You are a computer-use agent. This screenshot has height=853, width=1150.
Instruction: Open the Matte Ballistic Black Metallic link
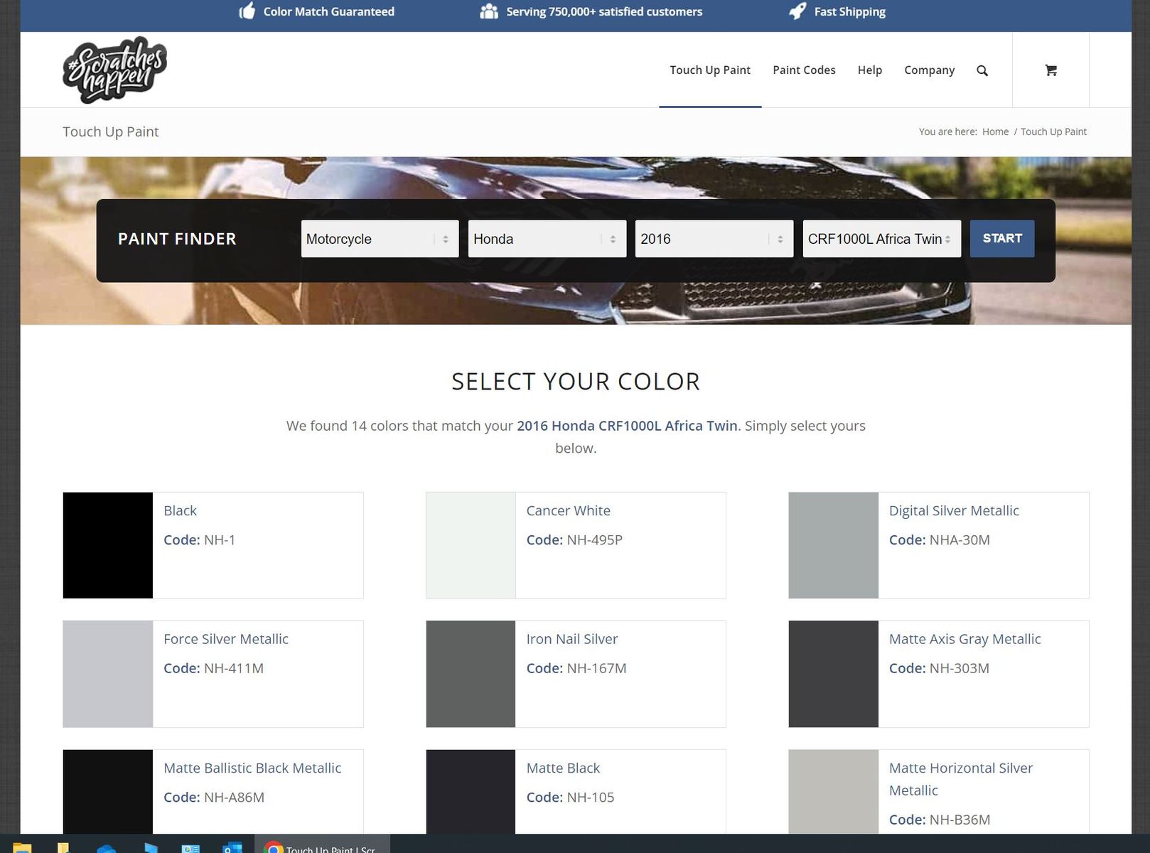(252, 768)
